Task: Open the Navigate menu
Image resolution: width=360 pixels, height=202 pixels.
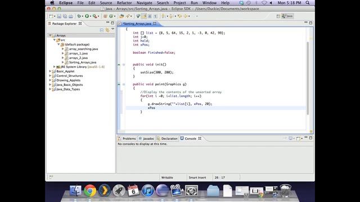Action: 144,3
